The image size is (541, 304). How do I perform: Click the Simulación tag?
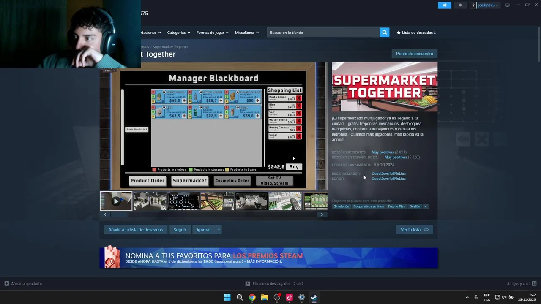pyautogui.click(x=342, y=206)
